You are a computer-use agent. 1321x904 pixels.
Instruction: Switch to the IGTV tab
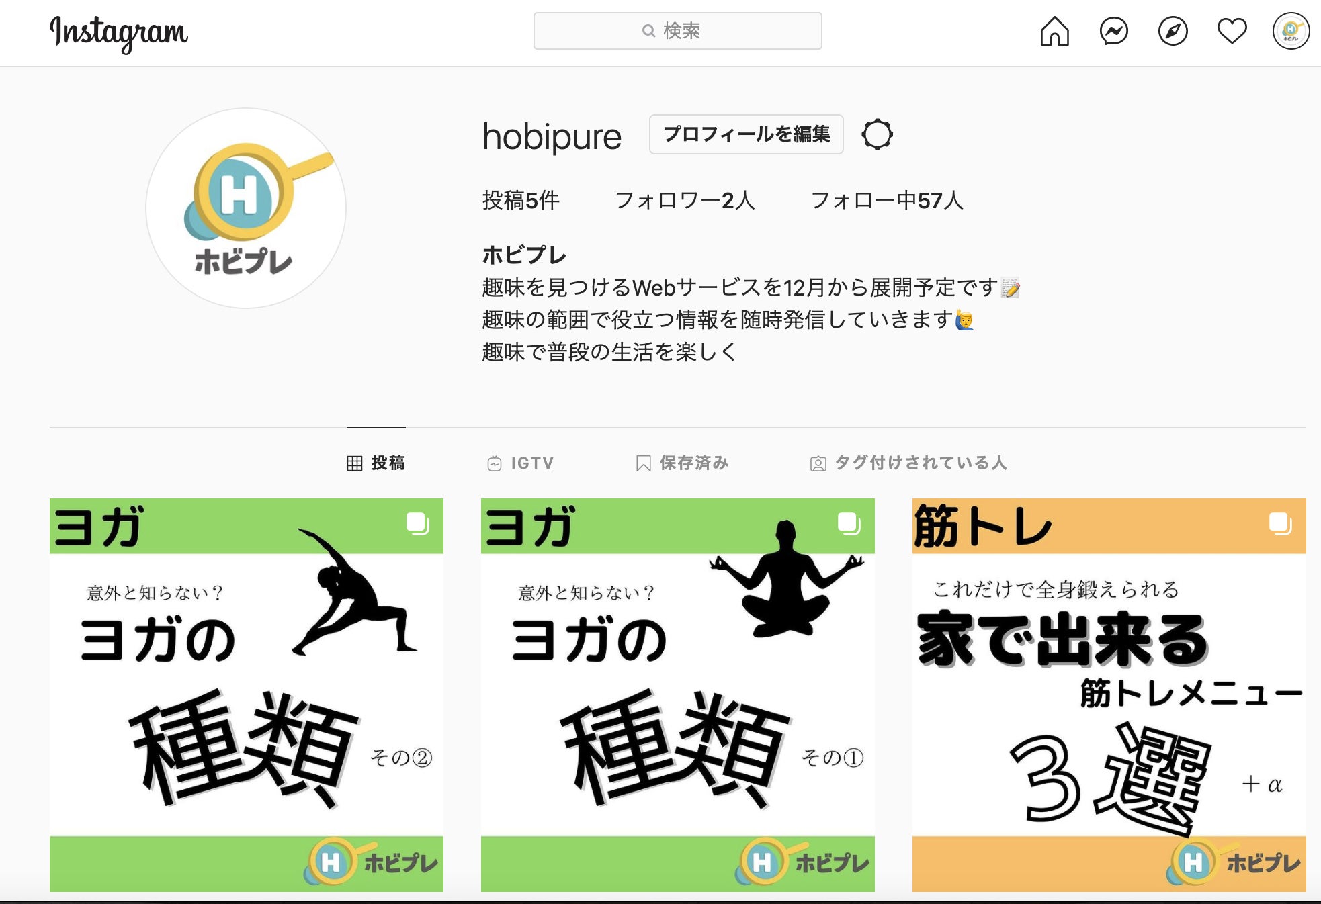coord(521,463)
